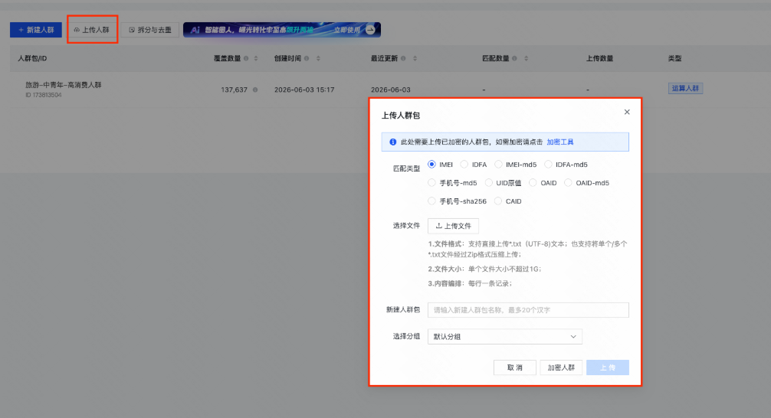Select the IMEI match type
Screen dimensions: 771x418
pyautogui.click(x=431, y=165)
